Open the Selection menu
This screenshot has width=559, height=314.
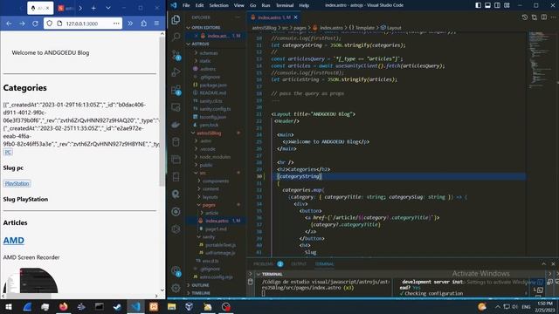pos(218,5)
